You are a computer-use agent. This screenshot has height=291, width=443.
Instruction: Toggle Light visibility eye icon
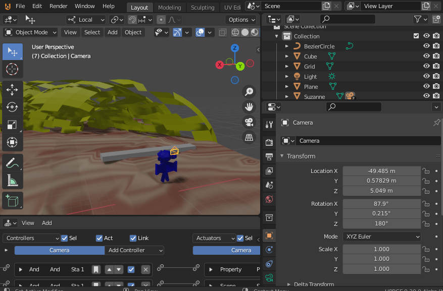426,76
